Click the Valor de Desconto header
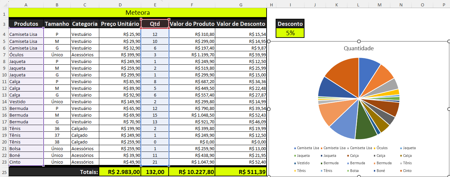The width and height of the screenshot is (450, 177). coord(241,24)
